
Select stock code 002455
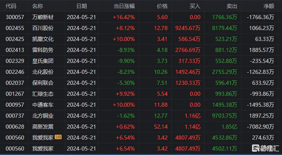click(x=15, y=28)
